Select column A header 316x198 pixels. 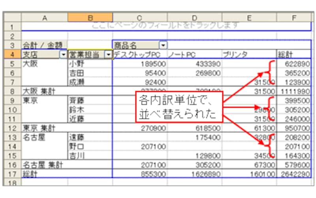coord(44,17)
